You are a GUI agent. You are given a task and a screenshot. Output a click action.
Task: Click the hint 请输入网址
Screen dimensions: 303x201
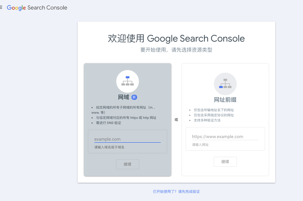[x=200, y=145]
